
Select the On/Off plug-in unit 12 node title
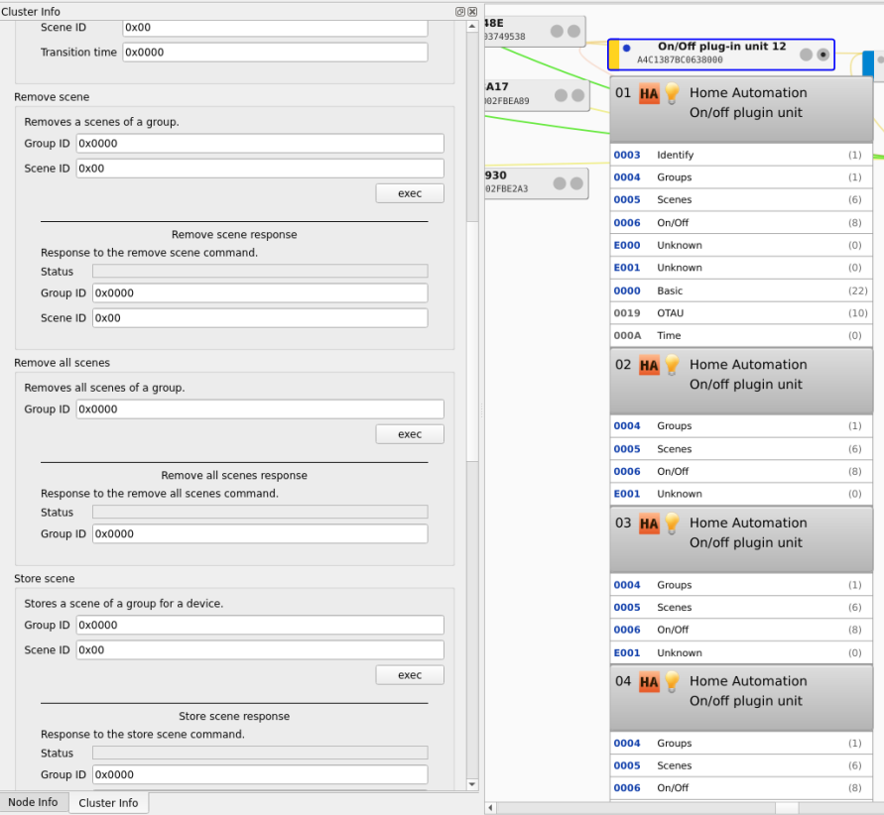(721, 47)
